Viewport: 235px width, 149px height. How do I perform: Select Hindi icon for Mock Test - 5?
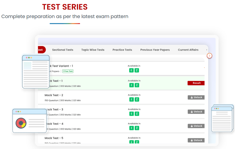click(x=137, y=142)
